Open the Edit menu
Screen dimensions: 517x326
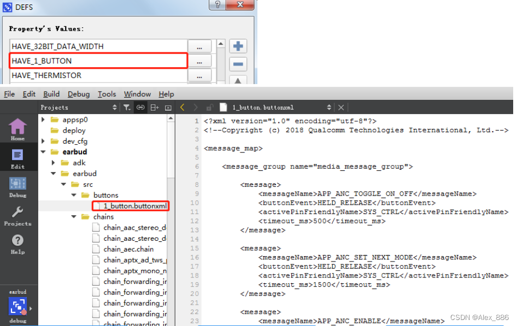click(x=29, y=94)
